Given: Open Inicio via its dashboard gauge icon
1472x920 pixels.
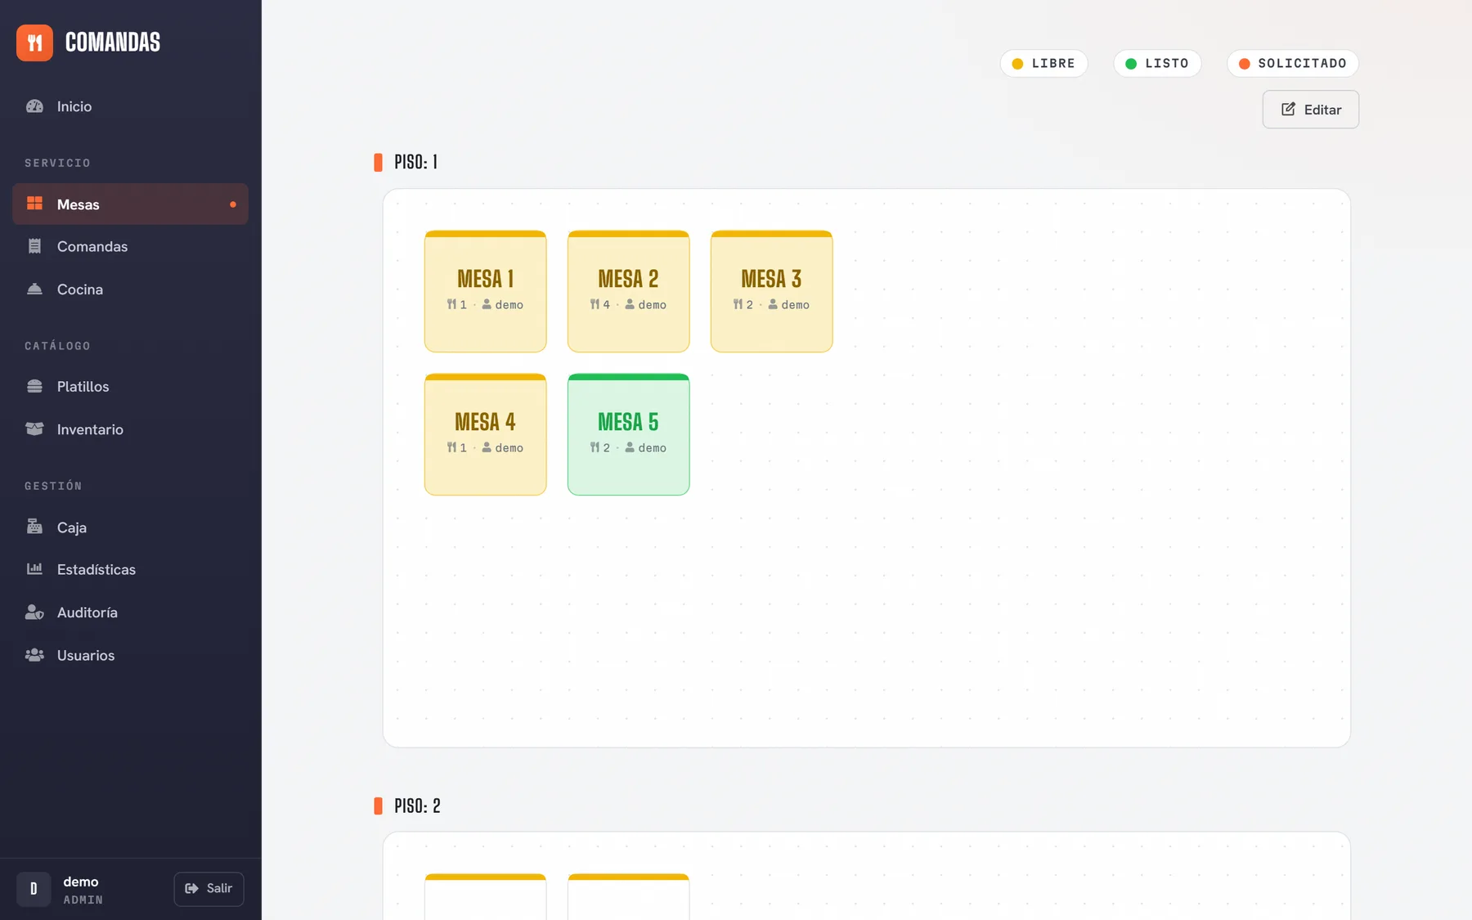Looking at the screenshot, I should 34,106.
